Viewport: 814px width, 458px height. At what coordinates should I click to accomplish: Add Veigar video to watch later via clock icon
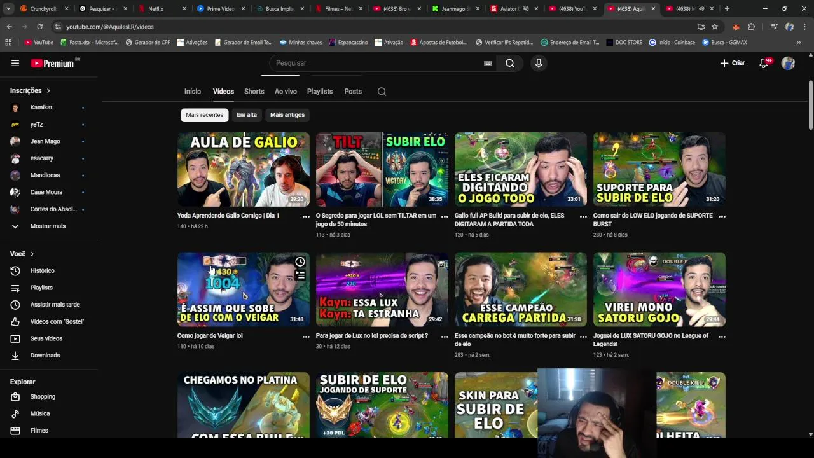pyautogui.click(x=300, y=262)
